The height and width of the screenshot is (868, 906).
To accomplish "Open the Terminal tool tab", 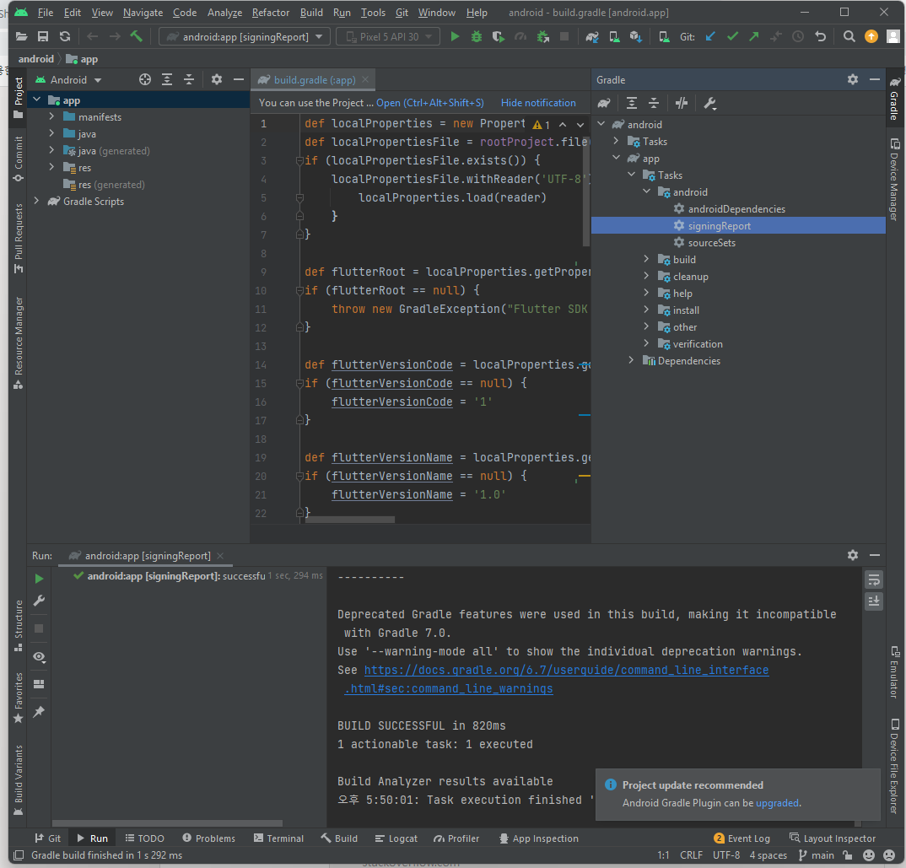I will coord(278,838).
